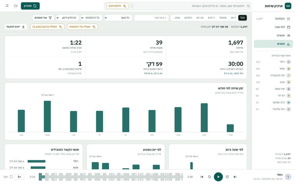Select contact יוסי מהעבודה in sidebar
Screen dimensions: 295x184
click(273, 76)
